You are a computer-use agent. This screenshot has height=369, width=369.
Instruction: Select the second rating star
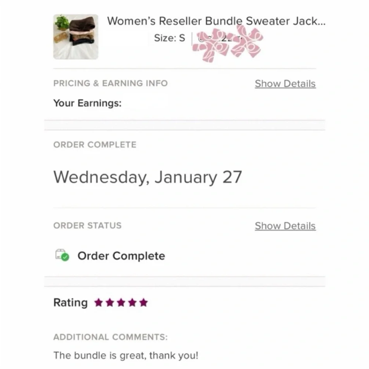coord(110,303)
